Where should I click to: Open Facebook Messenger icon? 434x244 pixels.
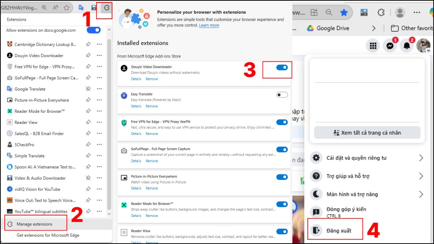point(390,46)
